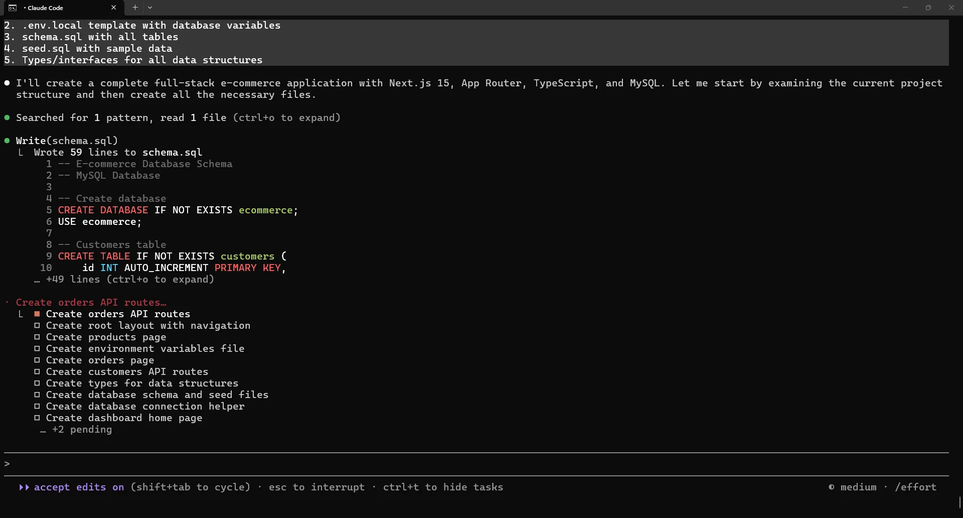This screenshot has height=518, width=963.
Task: Click the double-arrow icon before accept edits on
Action: [x=24, y=487]
